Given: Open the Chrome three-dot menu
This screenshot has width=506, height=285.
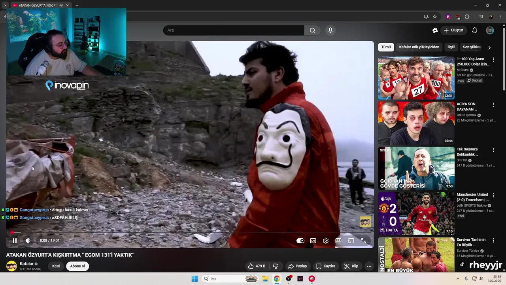Looking at the screenshot, I should click(500, 17).
